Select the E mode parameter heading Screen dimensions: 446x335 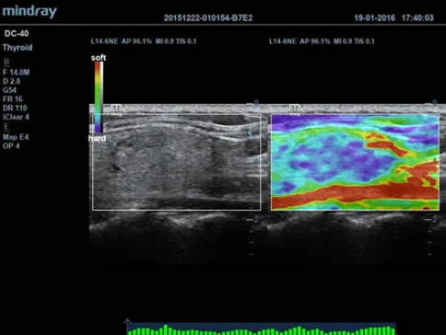(x=6, y=127)
